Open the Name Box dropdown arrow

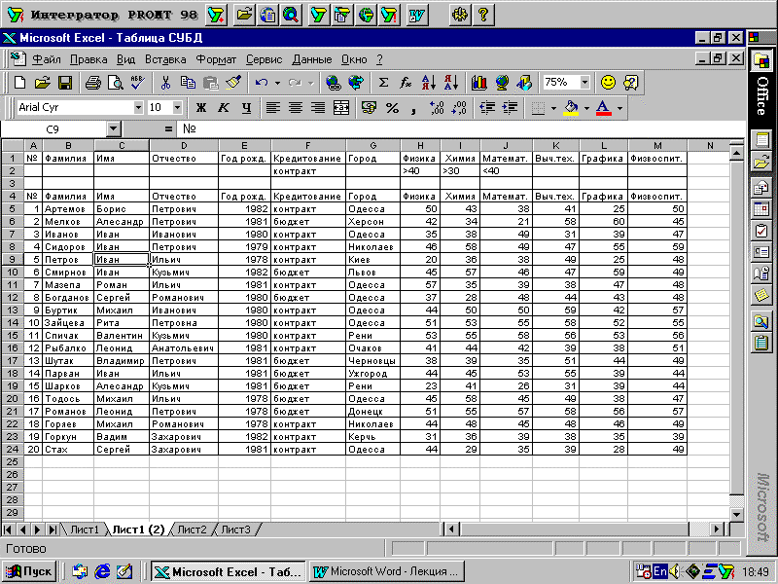[114, 129]
